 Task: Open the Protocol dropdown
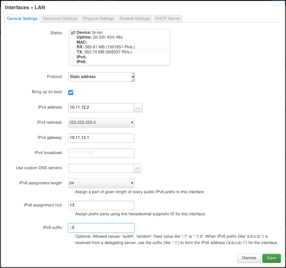[x=101, y=77]
